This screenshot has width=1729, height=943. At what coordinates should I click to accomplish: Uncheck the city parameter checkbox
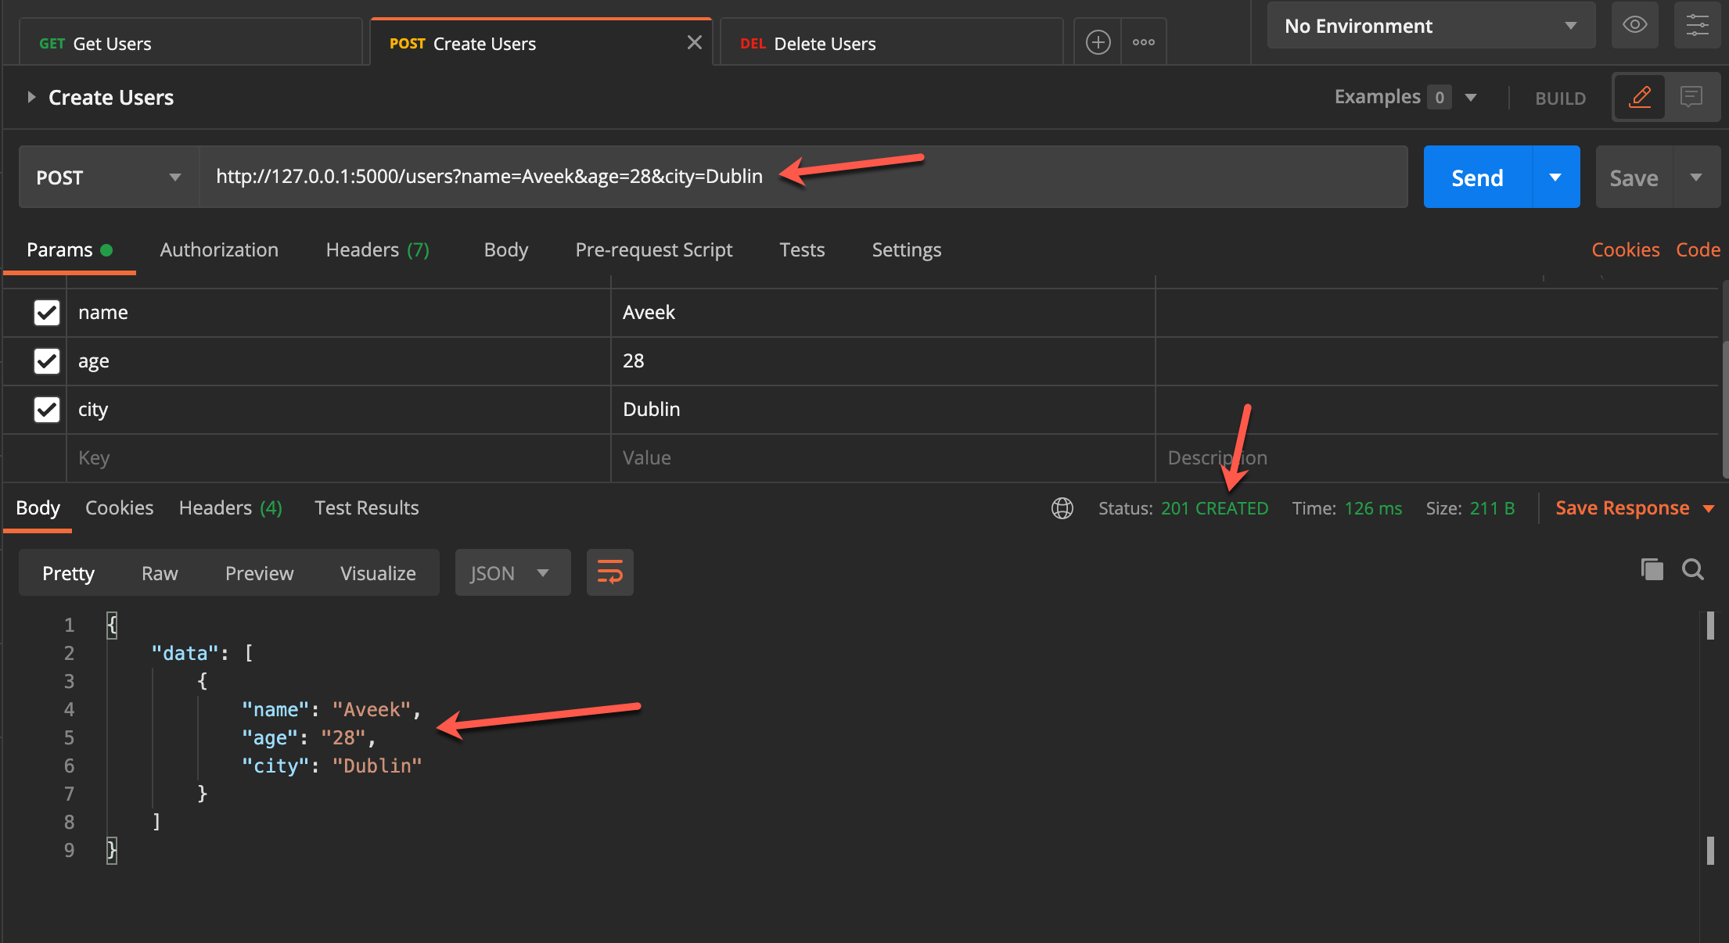[46, 409]
